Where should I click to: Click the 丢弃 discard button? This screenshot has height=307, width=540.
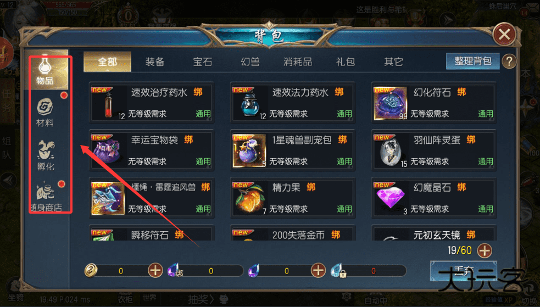click(464, 271)
